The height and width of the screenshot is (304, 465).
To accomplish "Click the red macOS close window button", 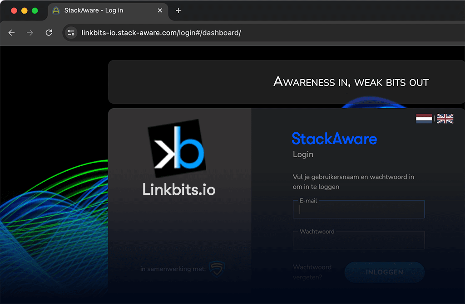I will pos(14,11).
